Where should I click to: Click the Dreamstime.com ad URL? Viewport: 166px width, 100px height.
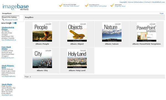8,58
